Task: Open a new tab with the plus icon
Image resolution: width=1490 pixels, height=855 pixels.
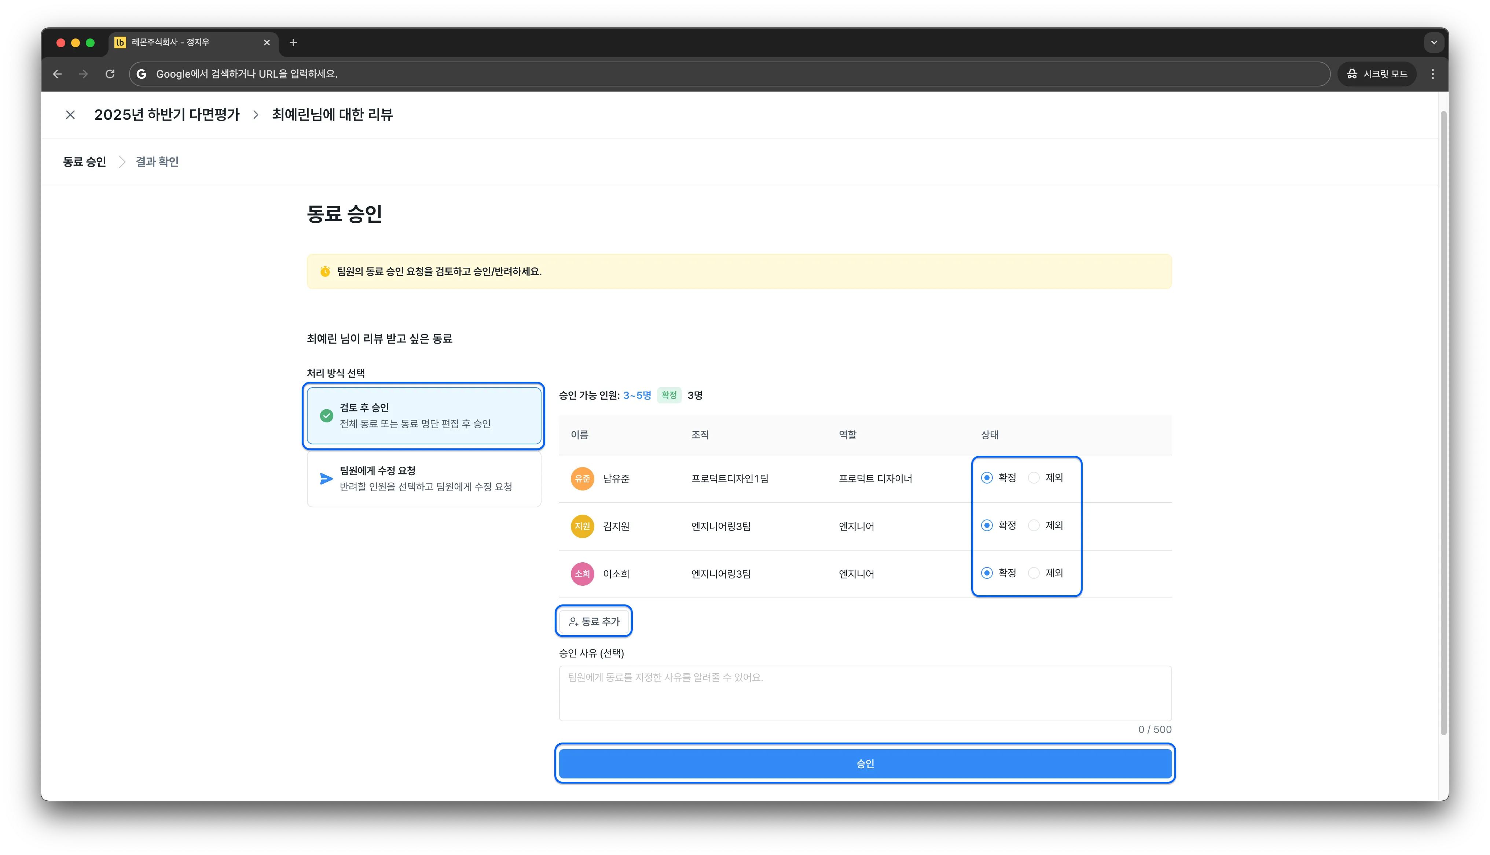Action: (x=293, y=42)
